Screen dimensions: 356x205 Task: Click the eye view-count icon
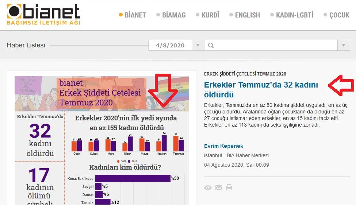(208, 188)
